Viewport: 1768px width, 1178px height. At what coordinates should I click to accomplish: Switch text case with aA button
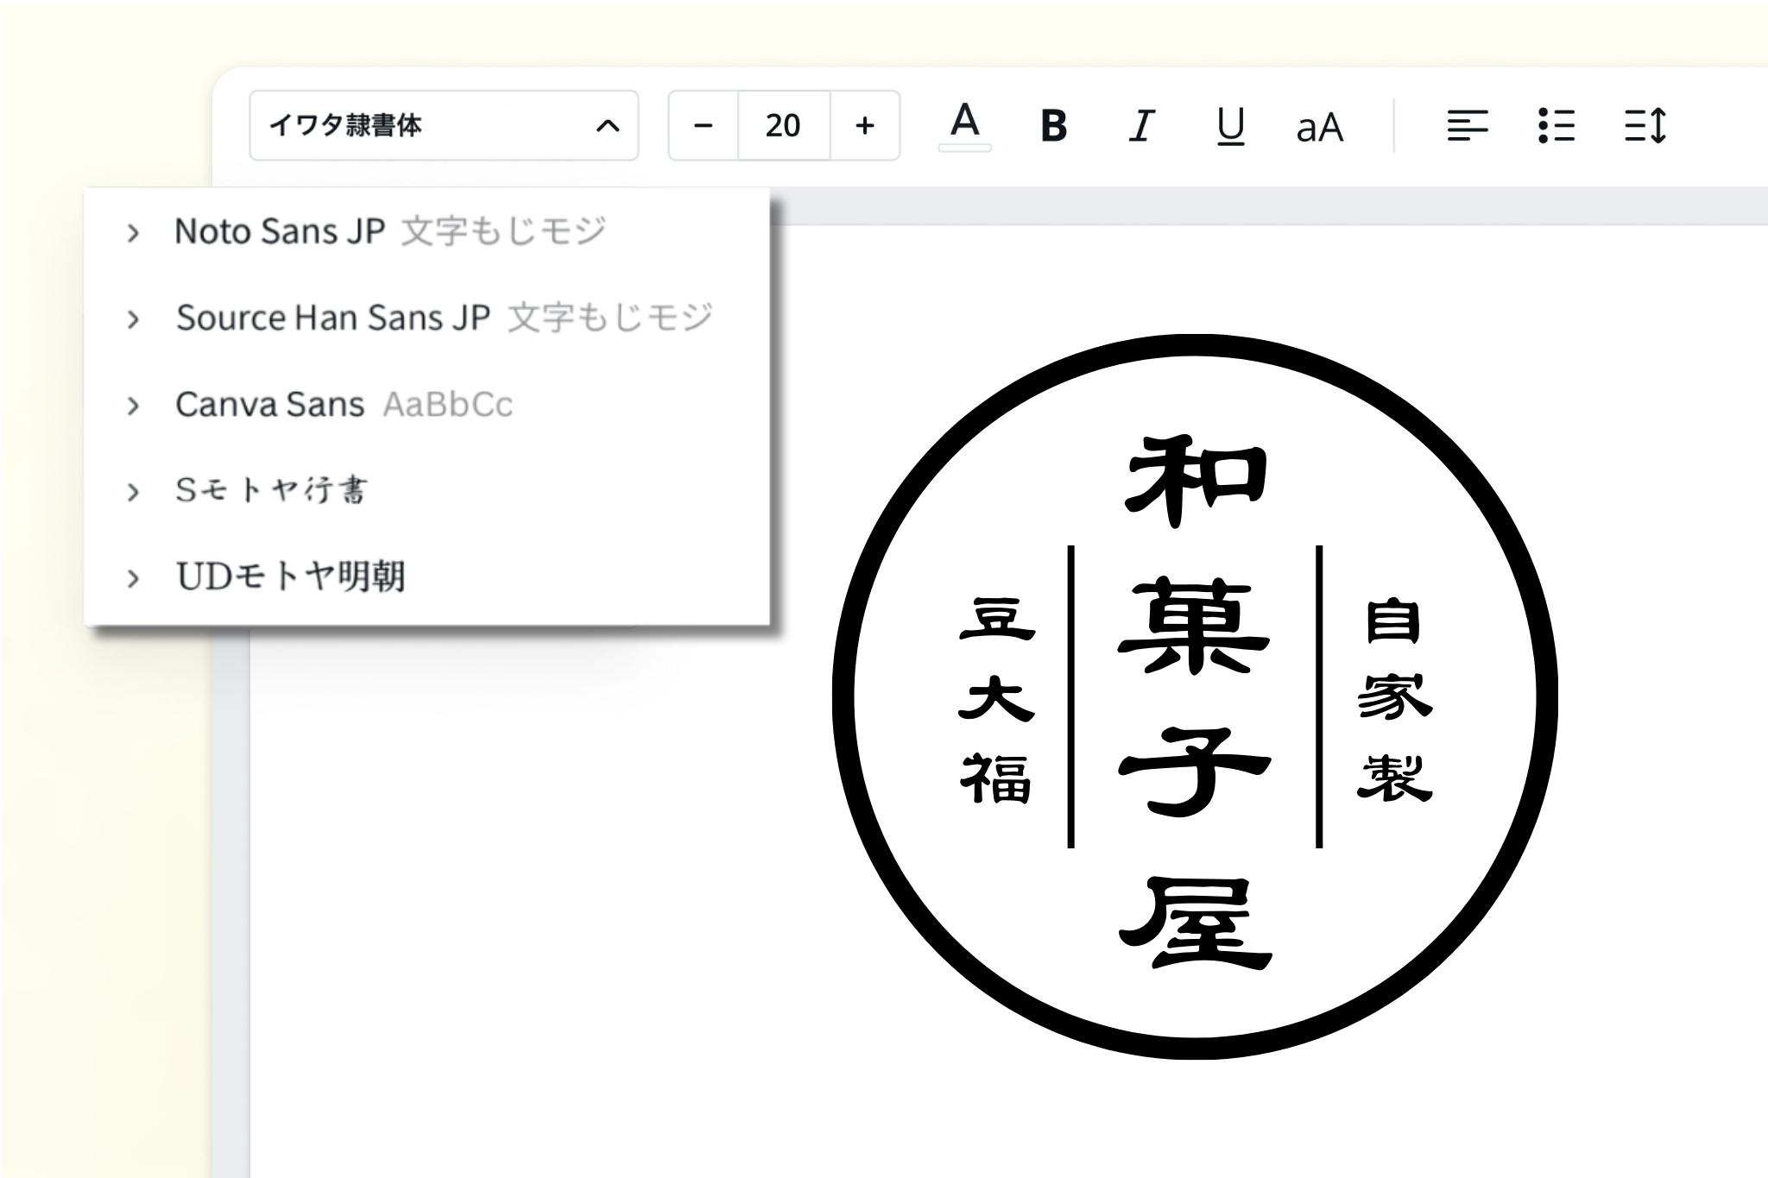pos(1319,127)
